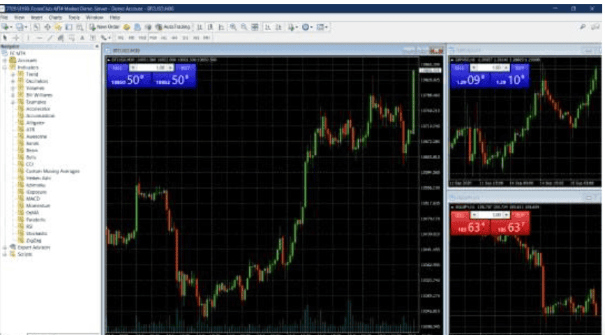Switch chart to Line Chart icon
The height and width of the screenshot is (335, 605).
(221, 27)
